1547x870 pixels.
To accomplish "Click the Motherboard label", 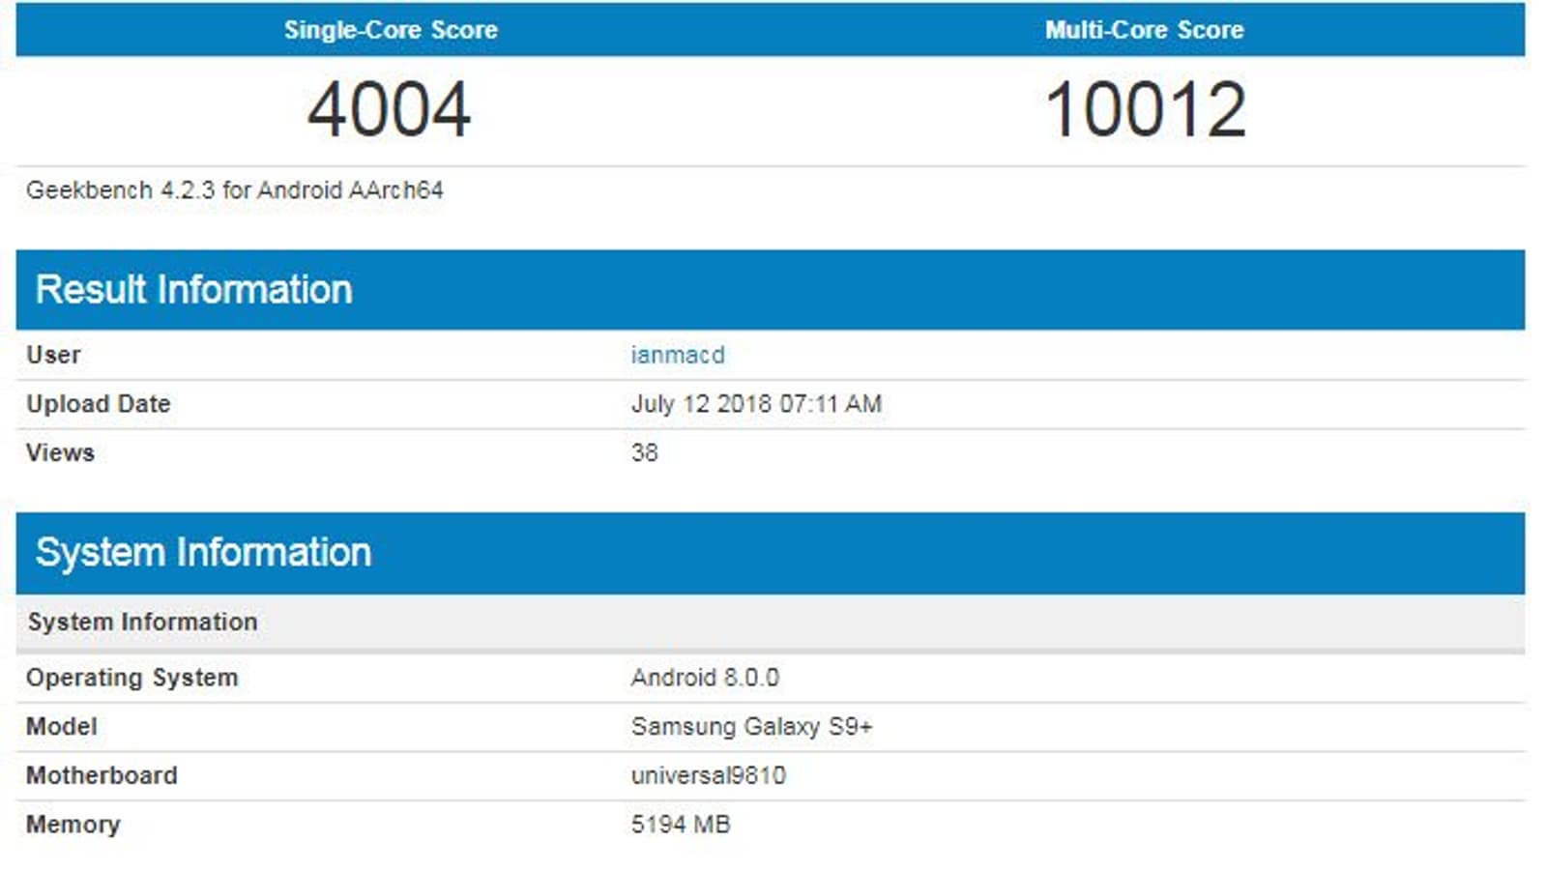I will tap(102, 775).
